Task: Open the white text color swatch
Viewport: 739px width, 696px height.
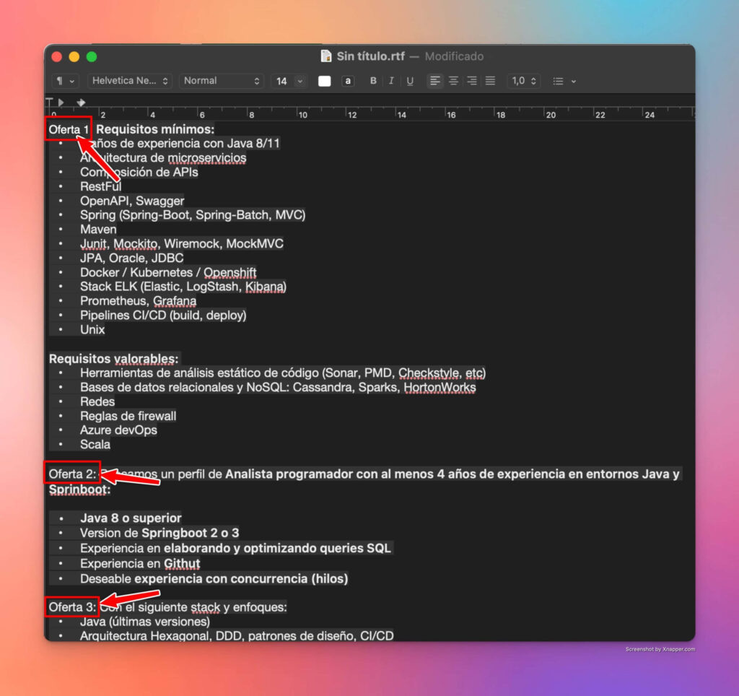Action: coord(324,81)
